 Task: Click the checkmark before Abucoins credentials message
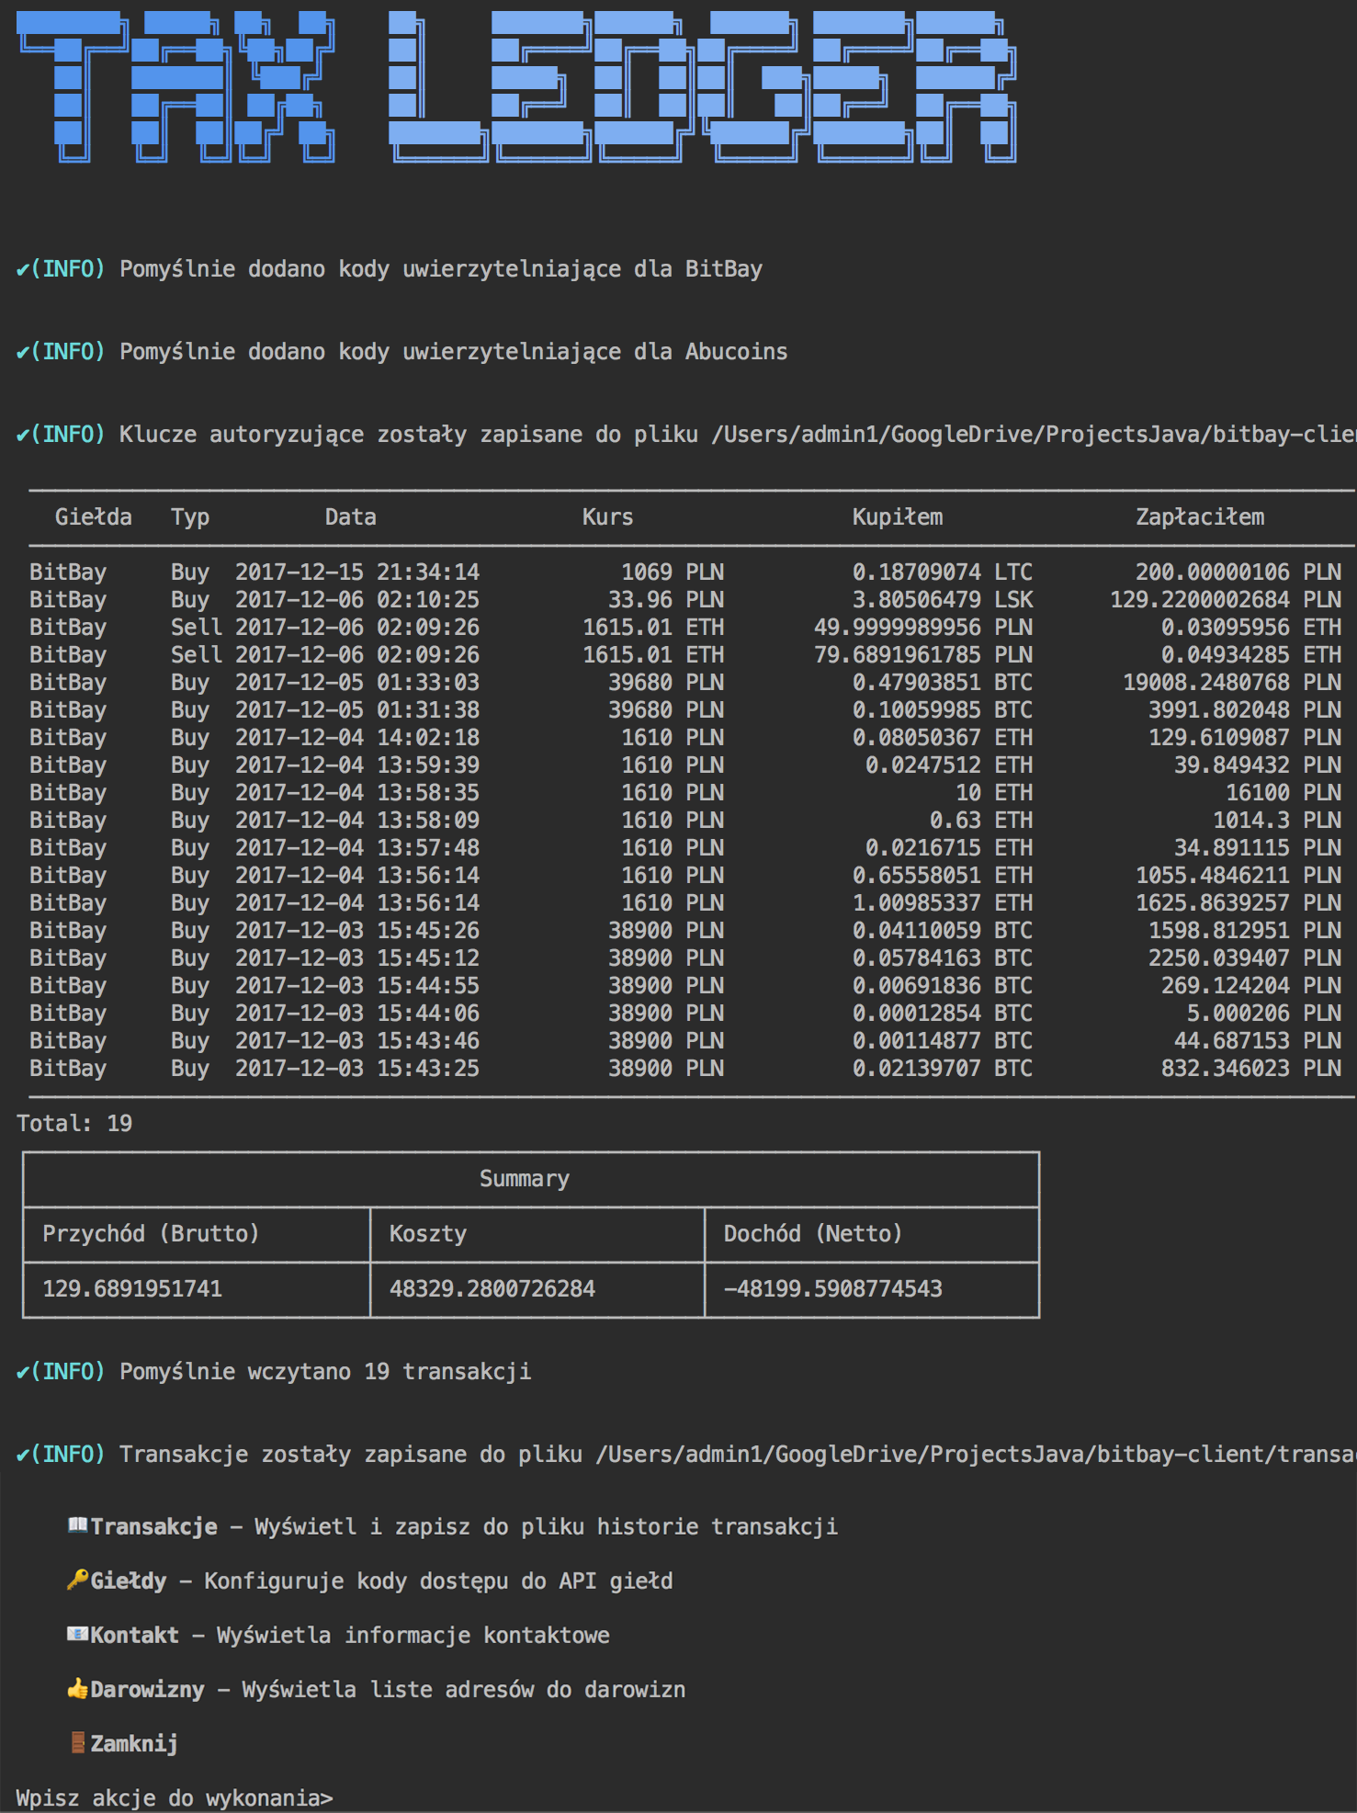(x=23, y=352)
